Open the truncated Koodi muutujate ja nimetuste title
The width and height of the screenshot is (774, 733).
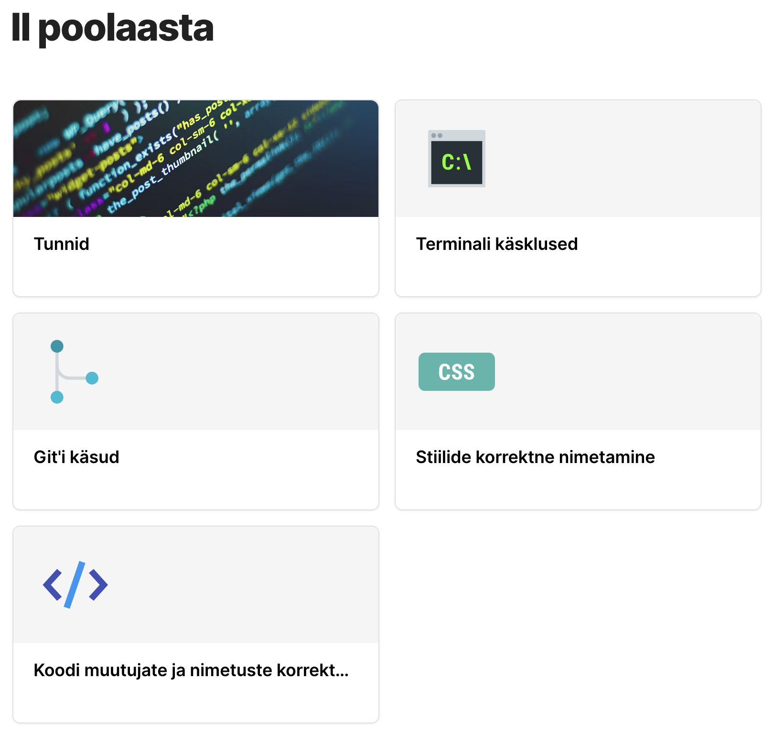click(x=191, y=670)
